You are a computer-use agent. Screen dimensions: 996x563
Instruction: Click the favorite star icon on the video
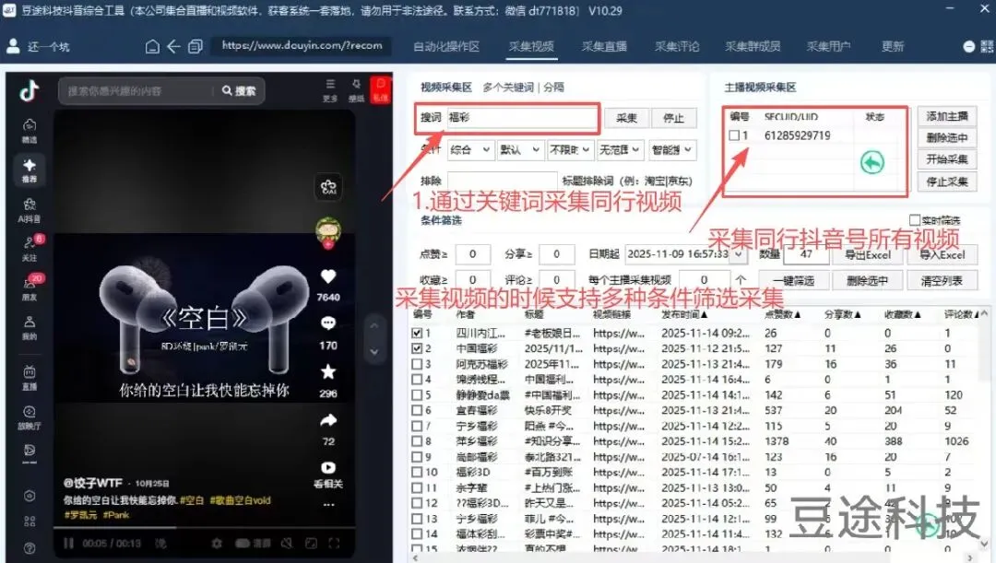(x=327, y=370)
